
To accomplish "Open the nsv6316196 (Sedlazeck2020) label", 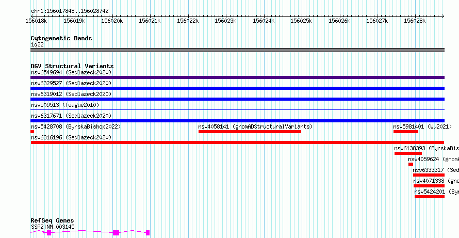I will [71, 137].
